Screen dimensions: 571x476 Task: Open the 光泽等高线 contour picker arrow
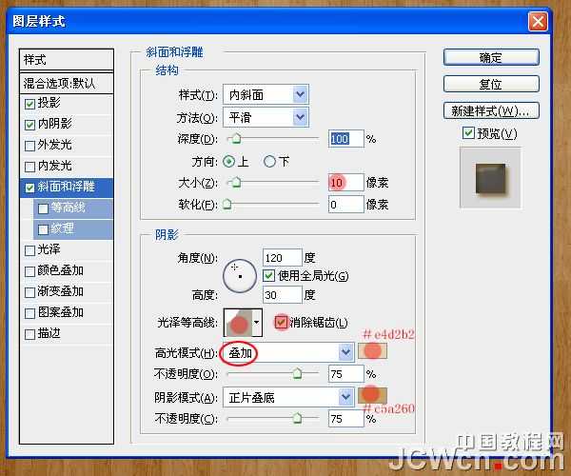click(x=257, y=323)
